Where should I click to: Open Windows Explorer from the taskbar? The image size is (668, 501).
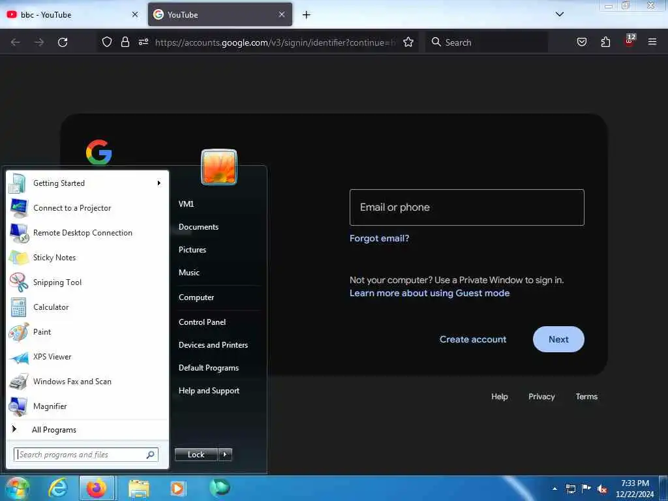[x=139, y=488]
